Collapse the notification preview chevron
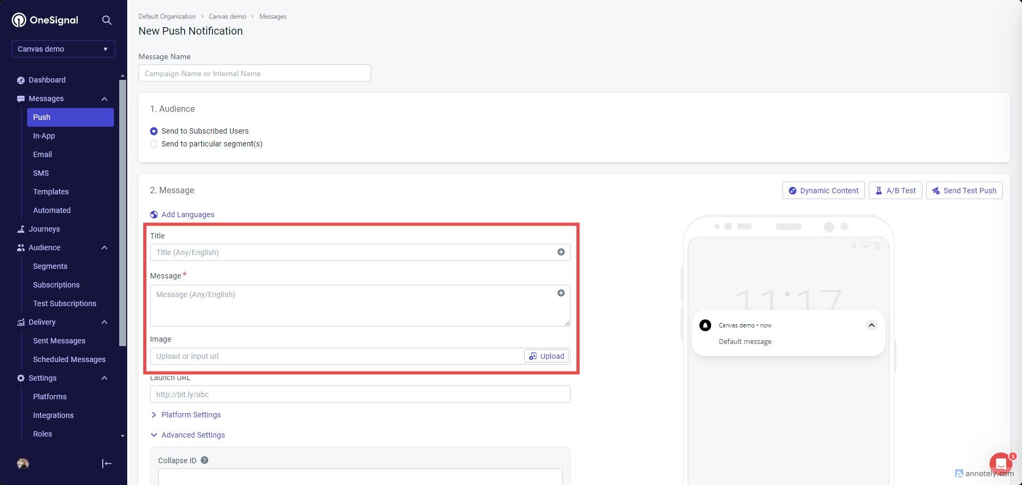This screenshot has height=485, width=1022. (871, 325)
